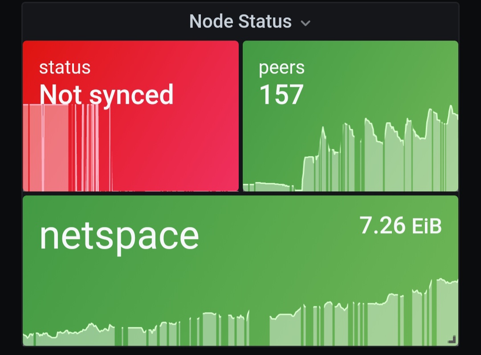This screenshot has height=355, width=481.
Task: Click the Not synced status value
Action: pos(106,95)
